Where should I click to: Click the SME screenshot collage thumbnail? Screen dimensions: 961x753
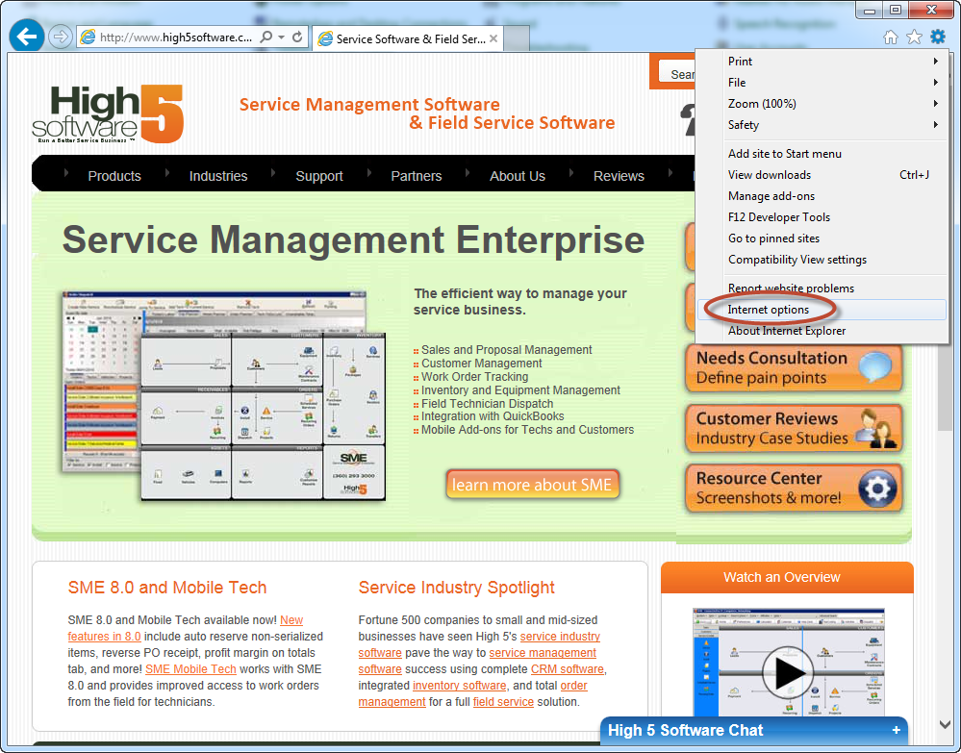coord(224,396)
